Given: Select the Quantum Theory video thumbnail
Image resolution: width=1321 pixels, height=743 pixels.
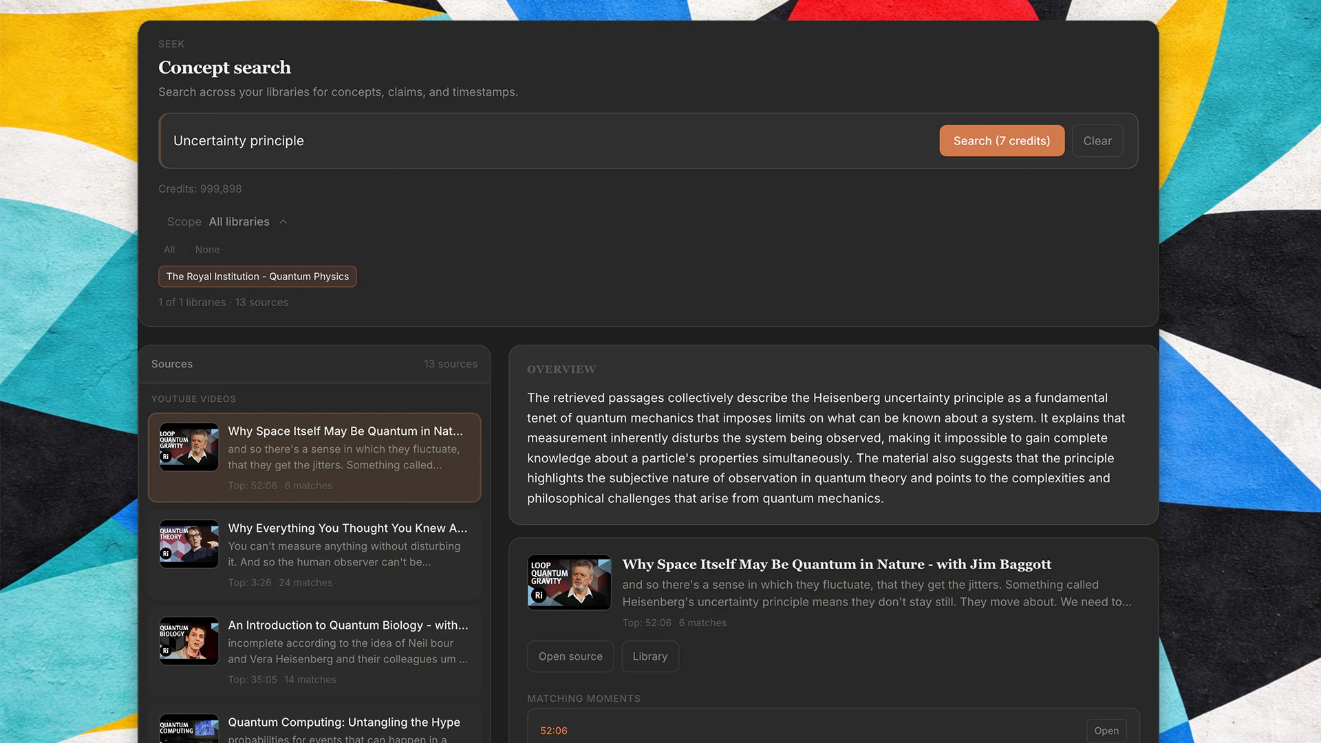Looking at the screenshot, I should click(189, 544).
